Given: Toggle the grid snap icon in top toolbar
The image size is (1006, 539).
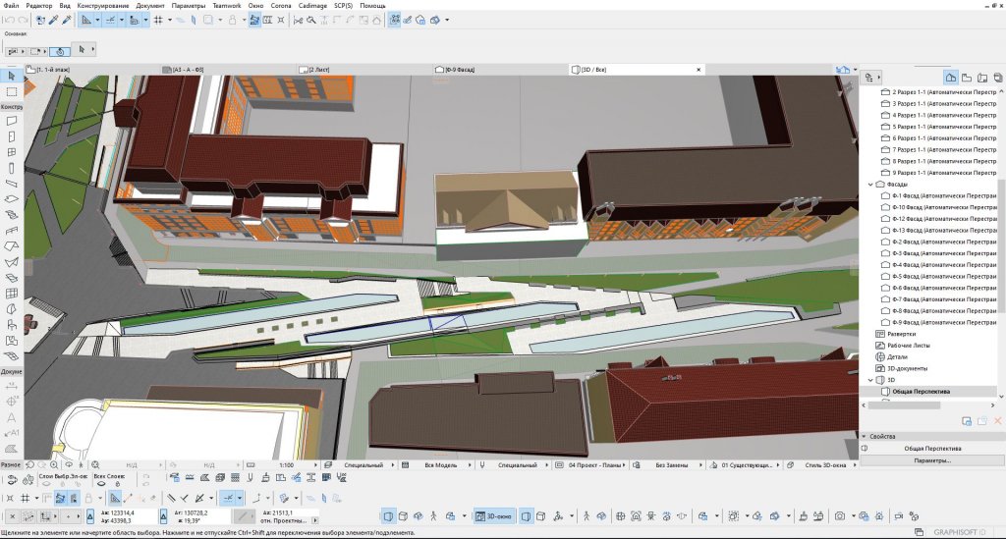Looking at the screenshot, I should pyautogui.click(x=158, y=20).
